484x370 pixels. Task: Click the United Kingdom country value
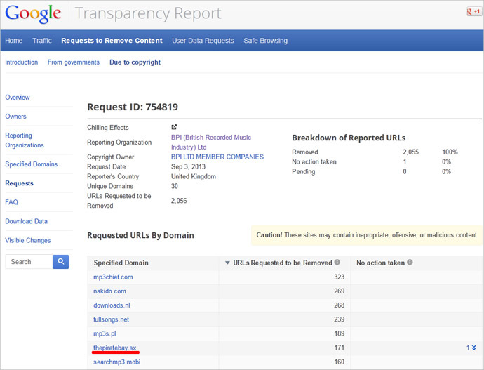pyautogui.click(x=194, y=176)
